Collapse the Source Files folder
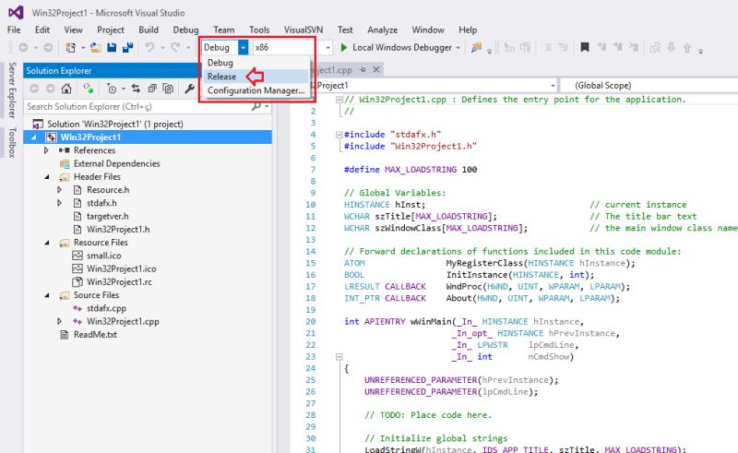 (47, 296)
